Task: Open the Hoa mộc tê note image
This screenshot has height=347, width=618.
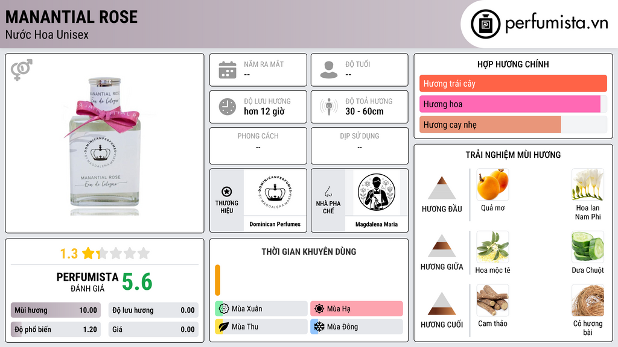Action: 492,246
